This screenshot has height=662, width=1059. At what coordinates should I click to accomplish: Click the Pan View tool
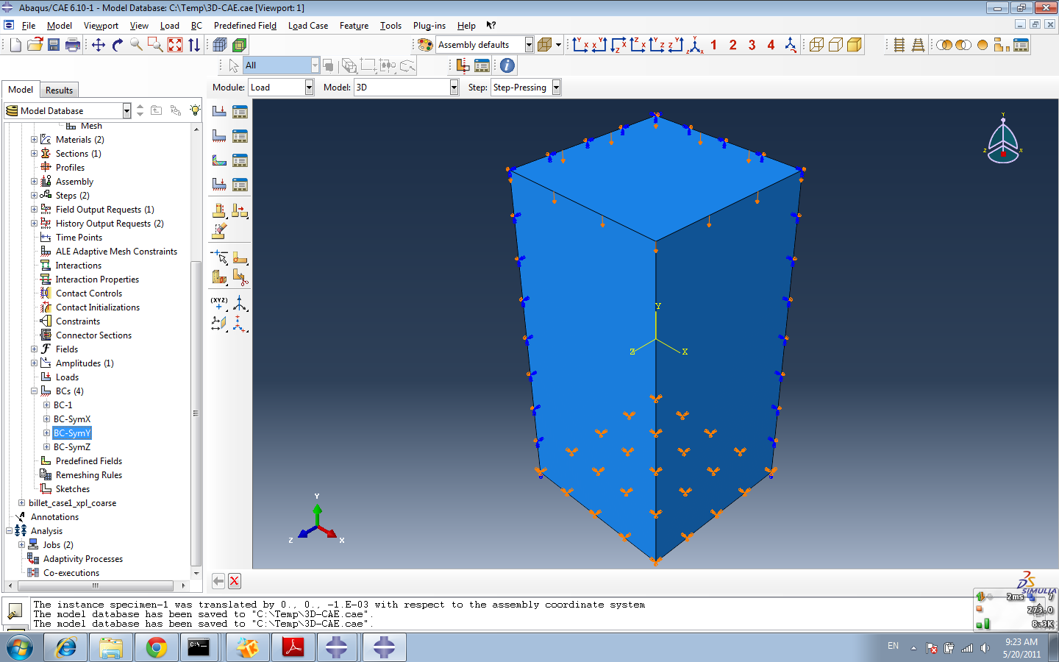click(x=99, y=45)
